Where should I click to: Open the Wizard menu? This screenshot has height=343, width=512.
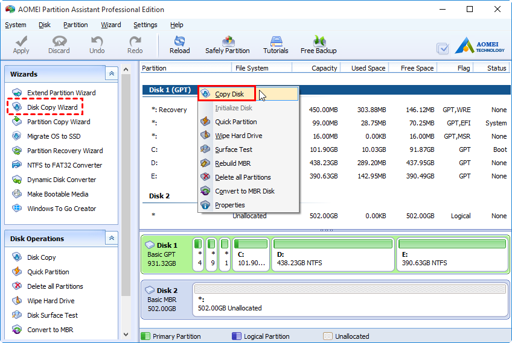[110, 25]
